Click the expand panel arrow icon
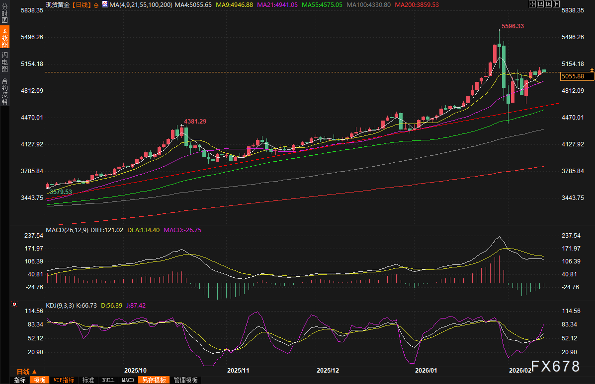Image resolution: width=595 pixels, height=384 pixels. [556, 4]
